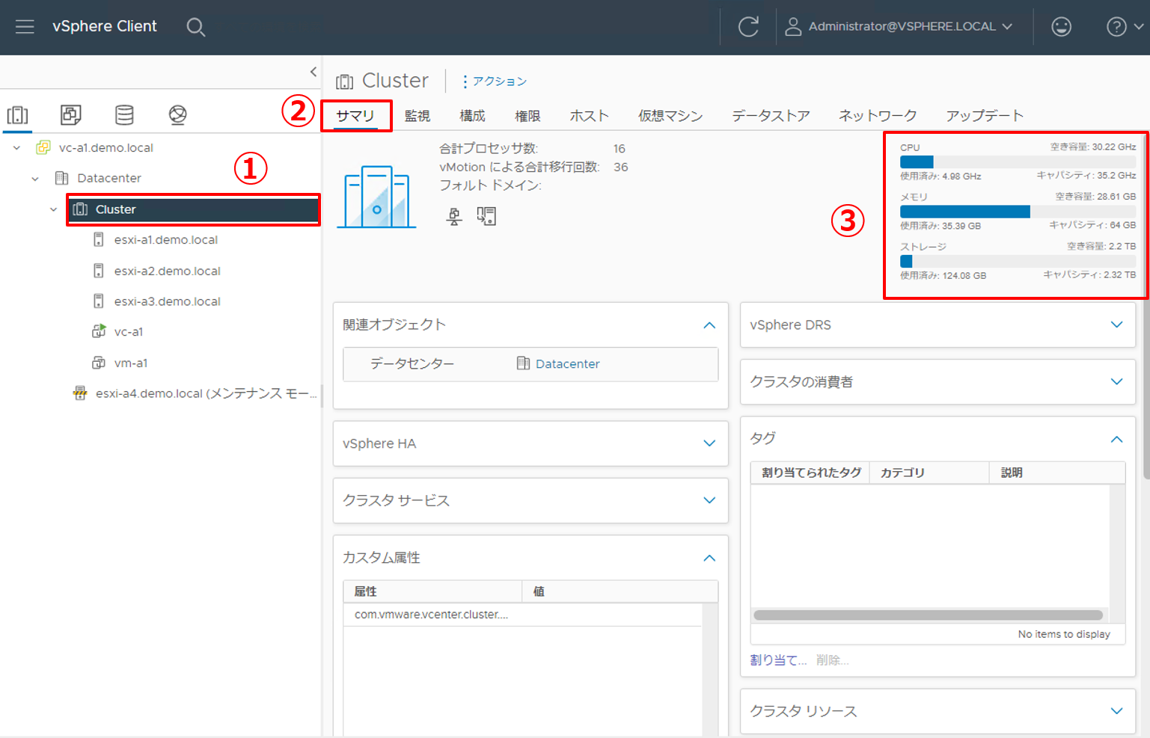Switch to Networking inventory view
This screenshot has width=1150, height=738.
coord(177,114)
